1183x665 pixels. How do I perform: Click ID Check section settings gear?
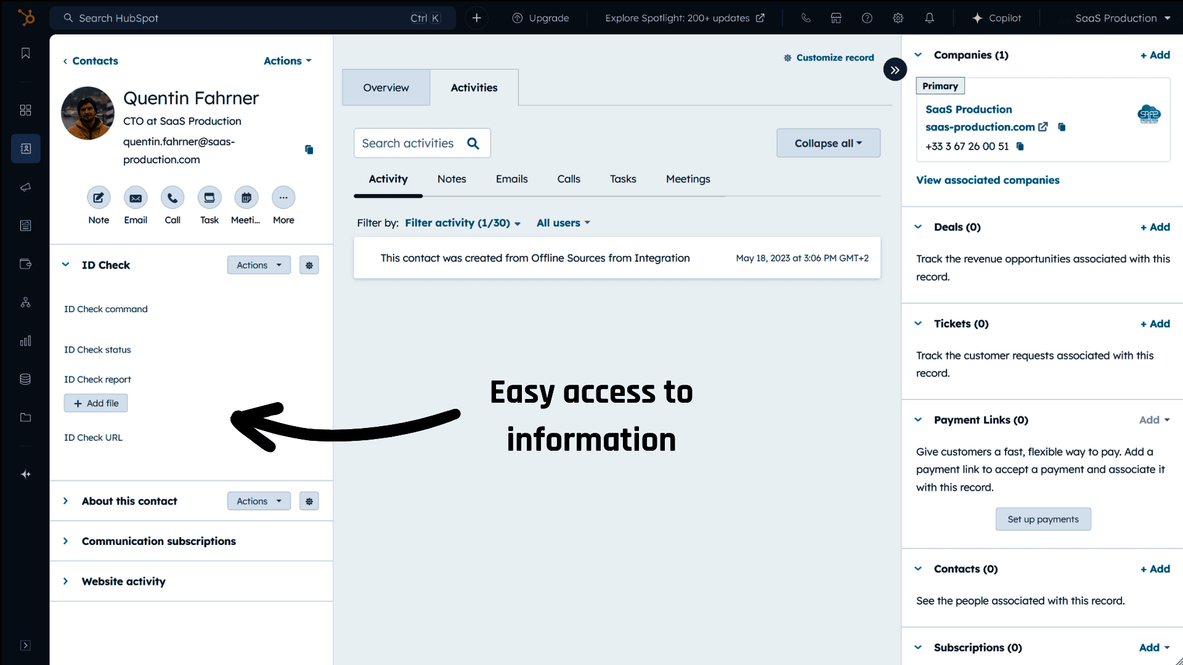point(309,265)
